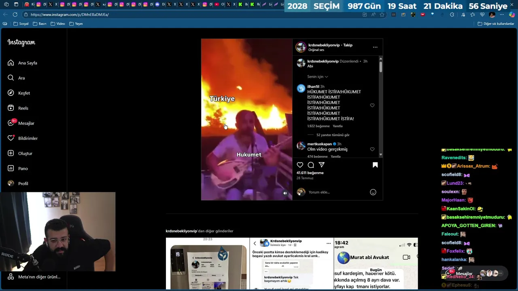Image resolution: width=518 pixels, height=291 pixels.
Task: Open floating Mesajlar chat widget
Action: (x=473, y=274)
